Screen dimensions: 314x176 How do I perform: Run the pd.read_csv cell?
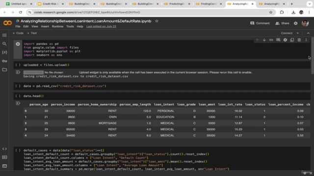(18, 86)
